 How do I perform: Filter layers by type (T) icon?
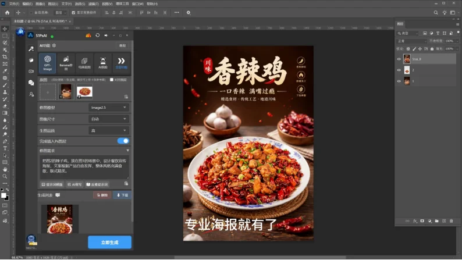pos(438,33)
